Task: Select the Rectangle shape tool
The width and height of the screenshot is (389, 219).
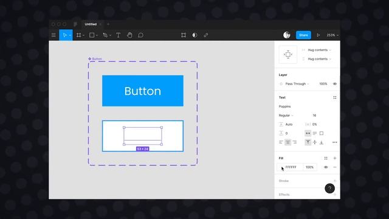Action: (92, 35)
